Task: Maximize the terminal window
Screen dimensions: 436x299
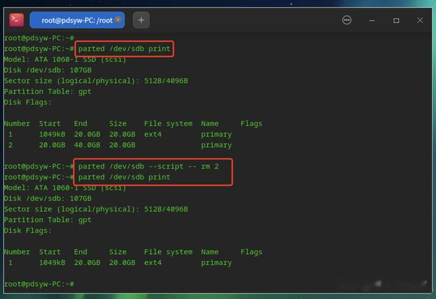Action: (396, 20)
